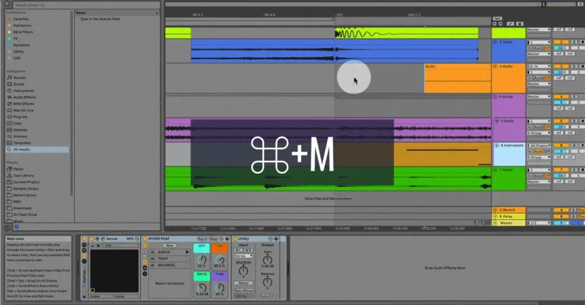Click the Rand button on Hyper Phat
Screen dimensions: 585x305
click(202, 239)
